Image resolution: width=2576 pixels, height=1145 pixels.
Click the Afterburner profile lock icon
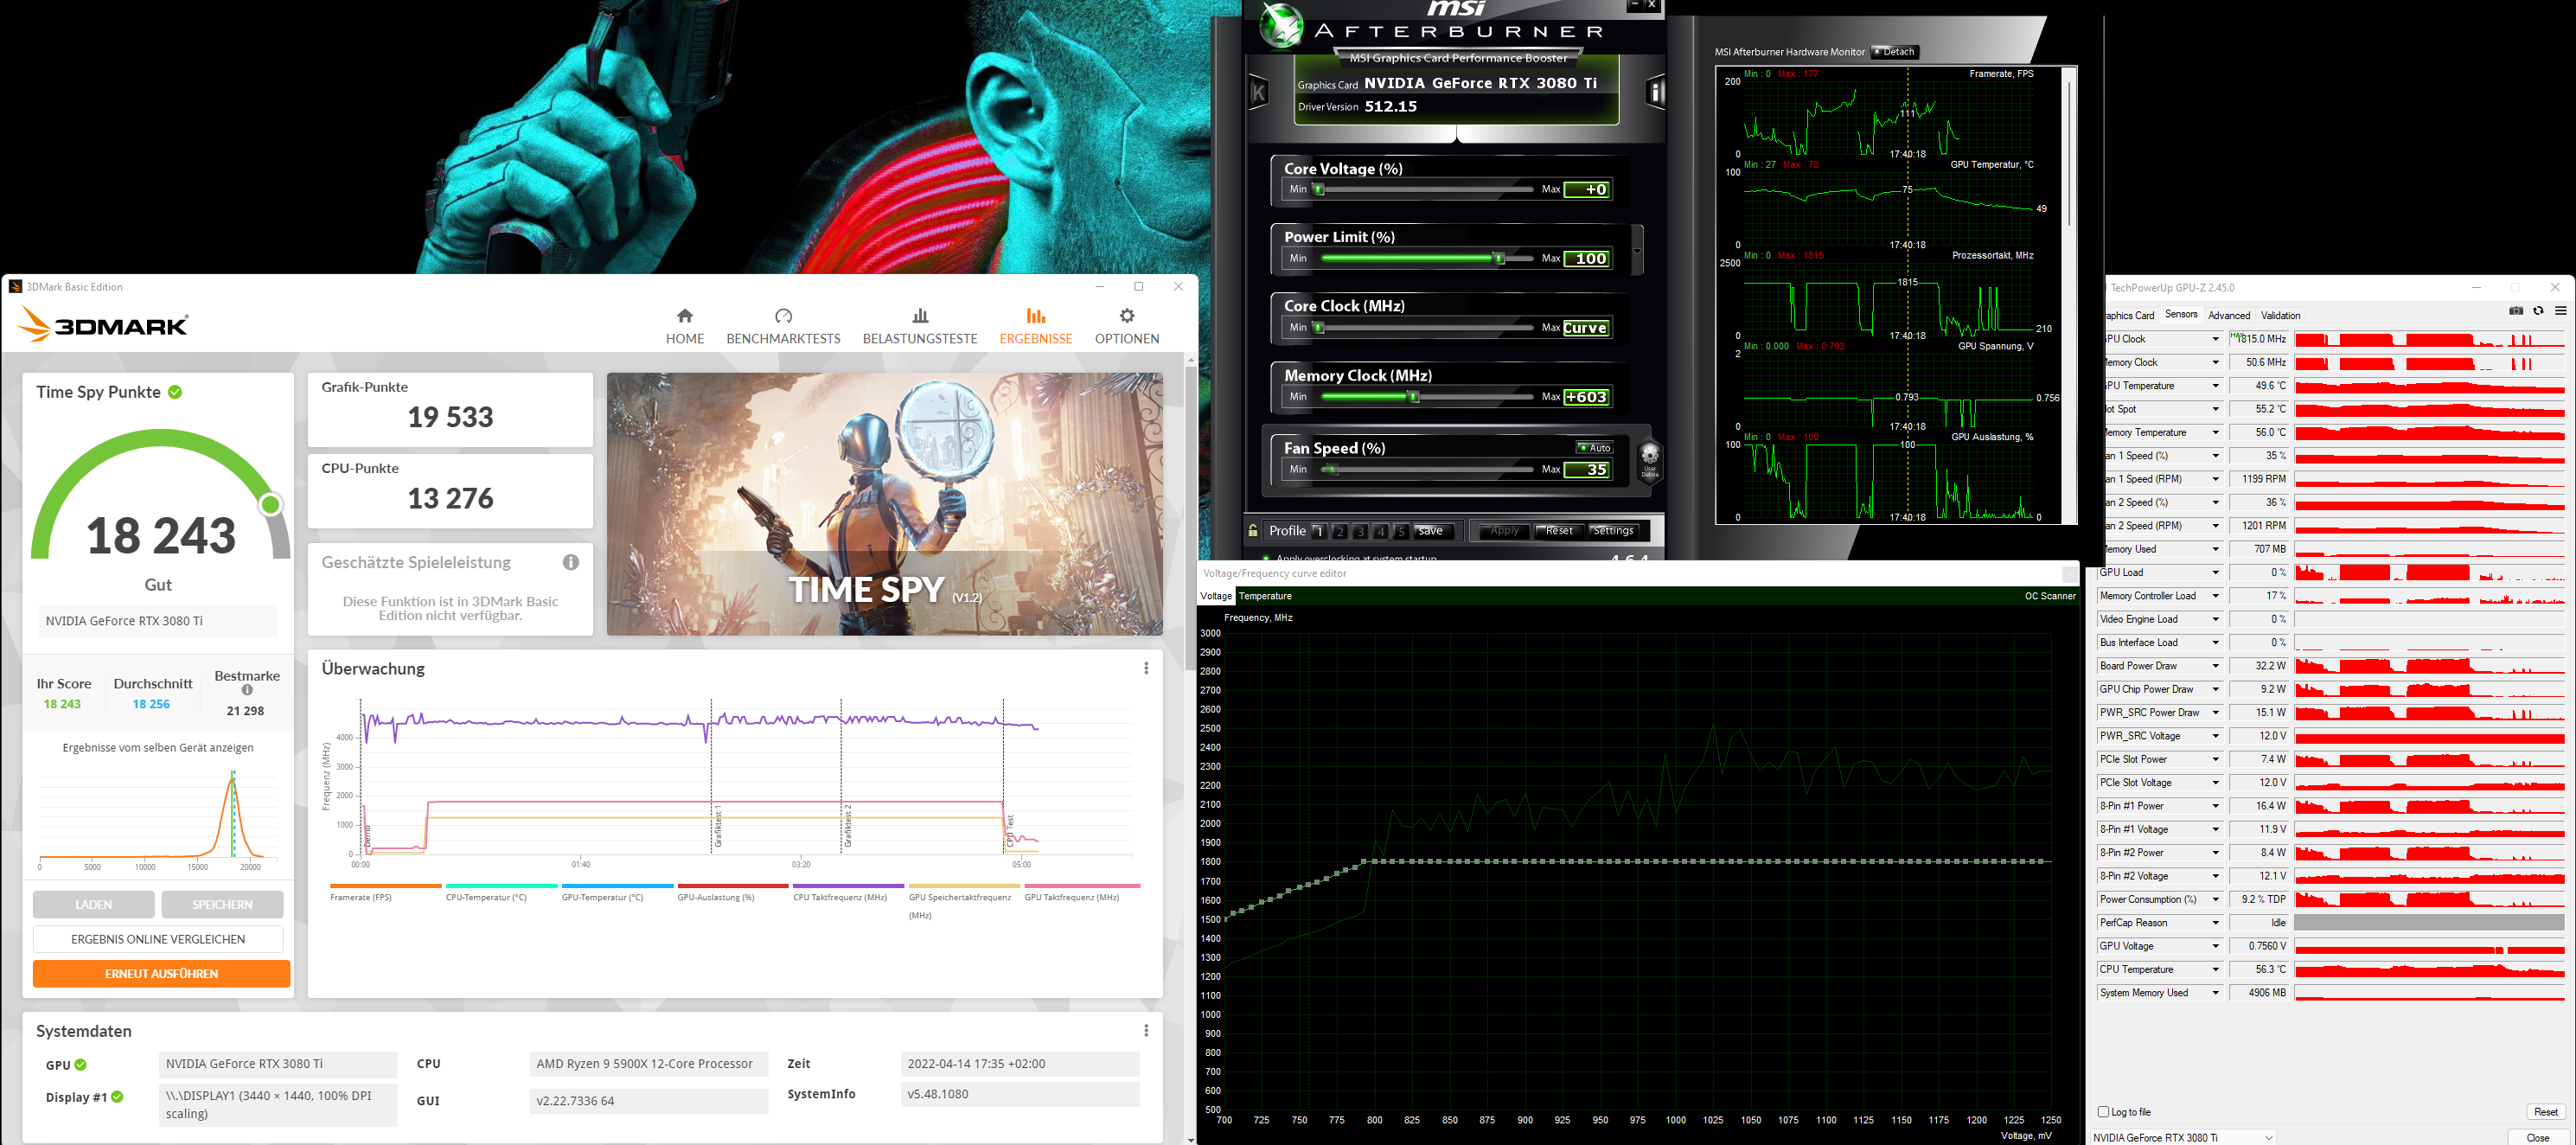point(1253,531)
